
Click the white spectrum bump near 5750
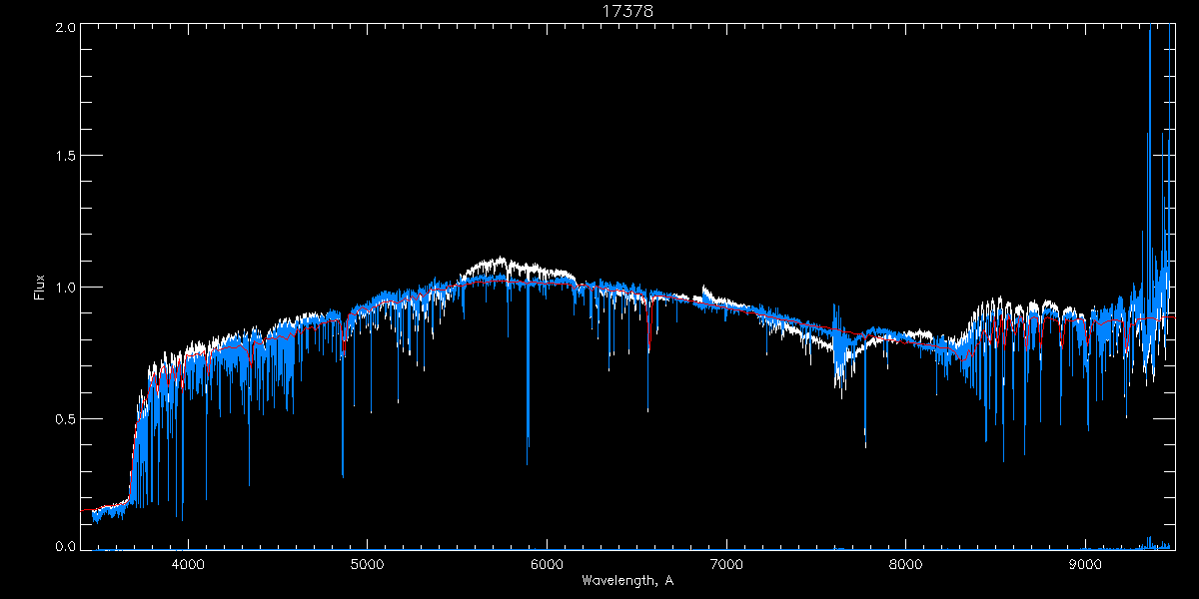click(500, 264)
